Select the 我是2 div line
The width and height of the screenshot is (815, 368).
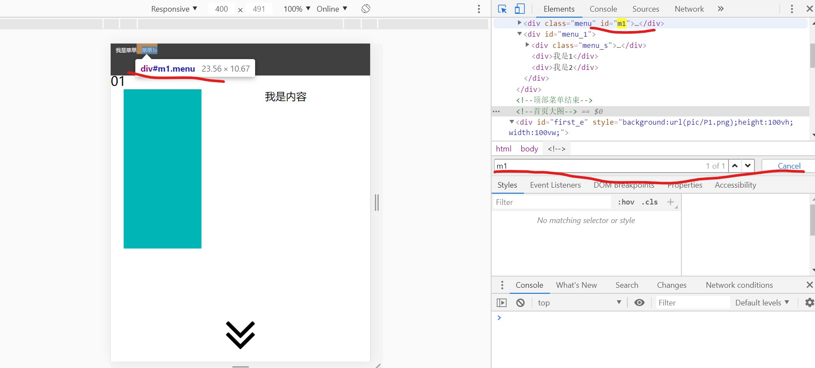point(565,67)
